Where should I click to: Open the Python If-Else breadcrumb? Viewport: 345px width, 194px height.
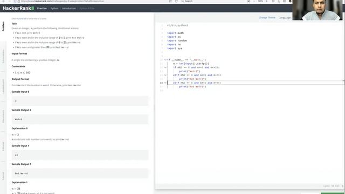click(87, 9)
